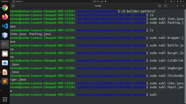Open the Activities overview
The width and height of the screenshot is (186, 104).
(5, 1)
